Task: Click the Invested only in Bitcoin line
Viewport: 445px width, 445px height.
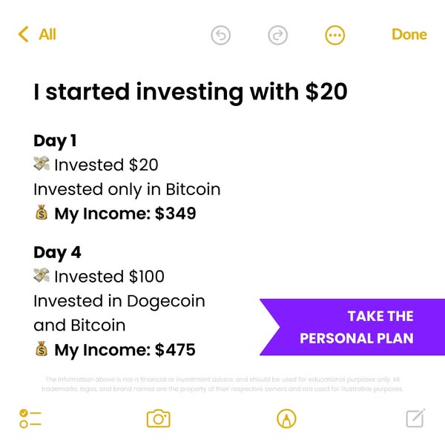Action: click(127, 189)
